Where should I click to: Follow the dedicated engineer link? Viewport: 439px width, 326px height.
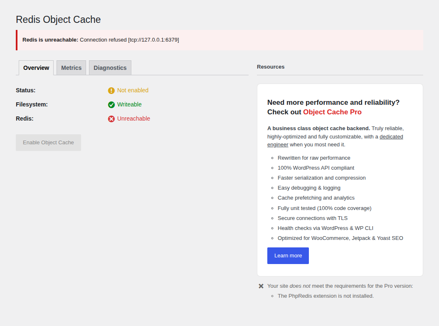point(391,137)
